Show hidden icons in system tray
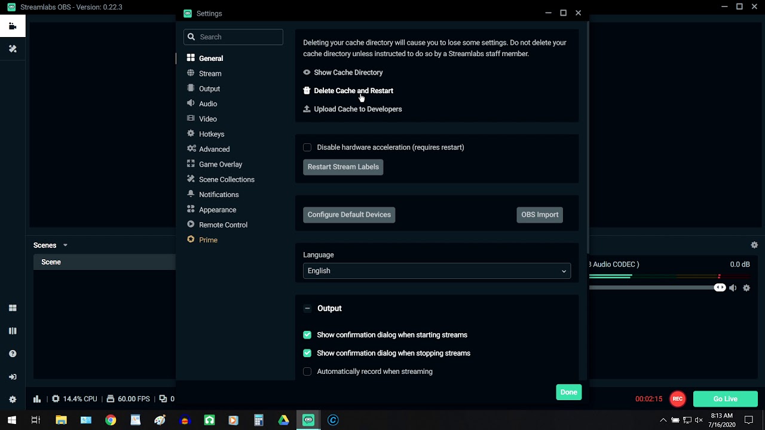This screenshot has height=430, width=765. tap(663, 420)
